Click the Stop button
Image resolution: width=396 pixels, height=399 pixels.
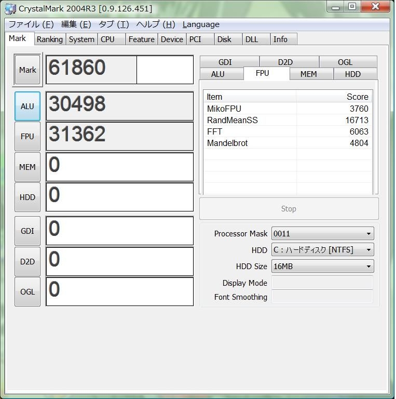pos(289,209)
